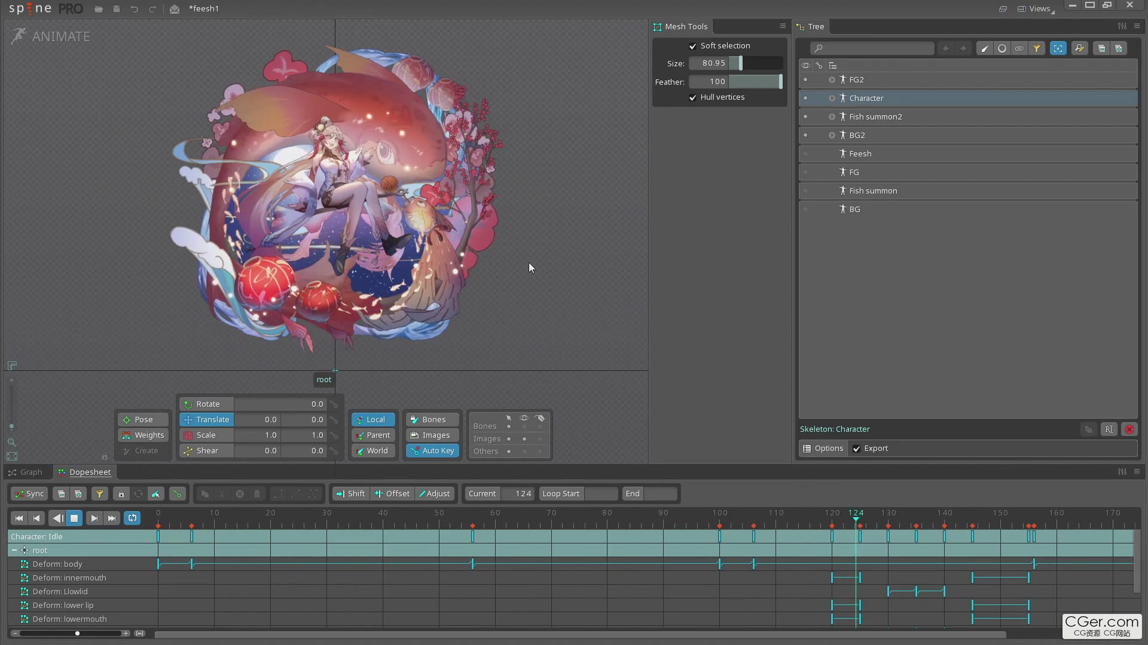1148x645 pixels.
Task: Toggle Sync button in dopesheet
Action: tap(29, 494)
